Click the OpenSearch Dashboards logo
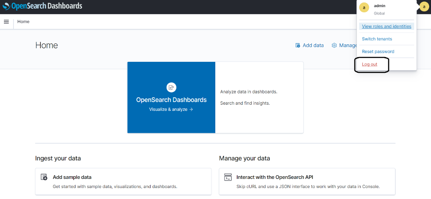This screenshot has width=431, height=199. (x=43, y=6)
